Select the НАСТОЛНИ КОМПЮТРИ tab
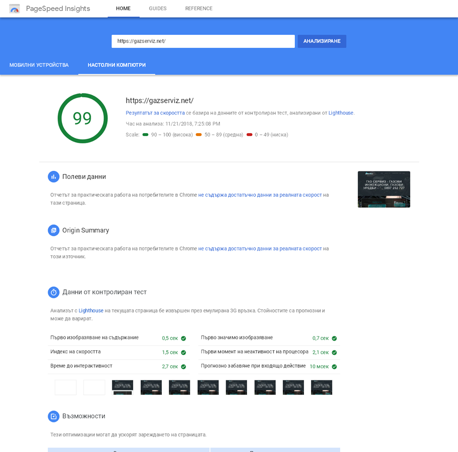The image size is (458, 452). point(117,65)
